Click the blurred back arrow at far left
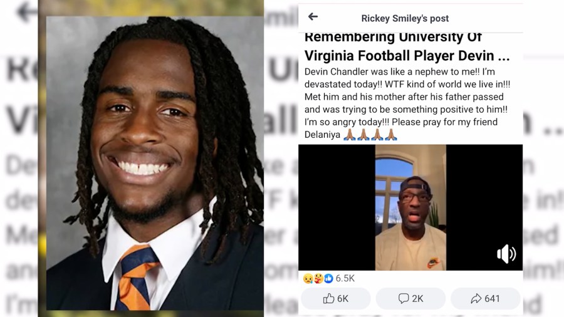 (26, 12)
